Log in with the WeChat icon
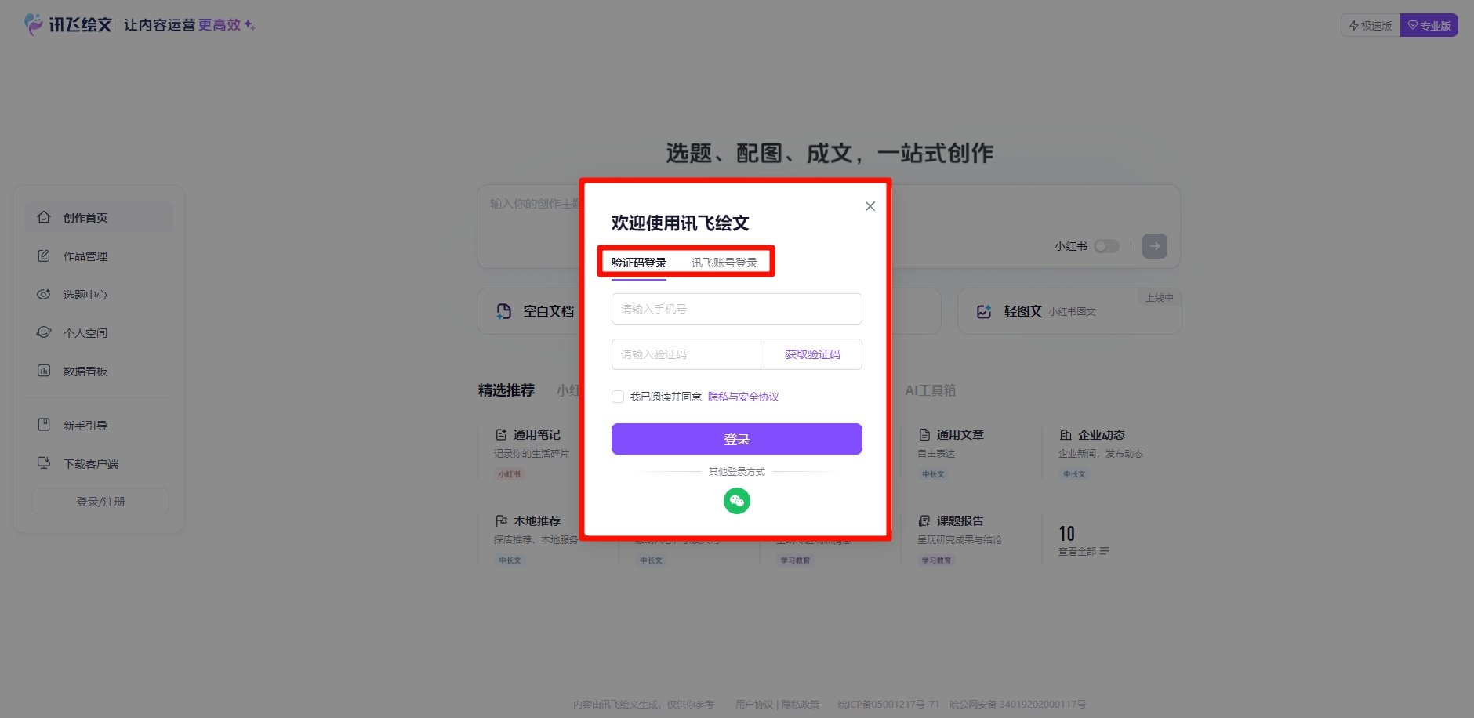This screenshot has width=1474, height=718. pos(736,500)
